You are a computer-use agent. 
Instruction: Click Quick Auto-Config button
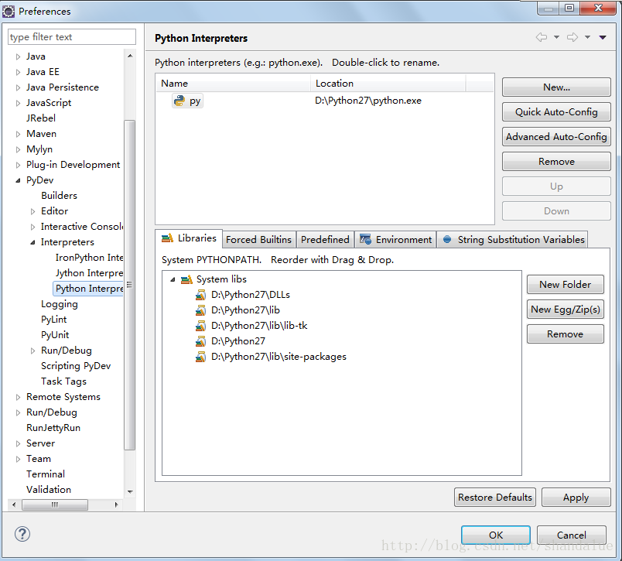coord(556,112)
